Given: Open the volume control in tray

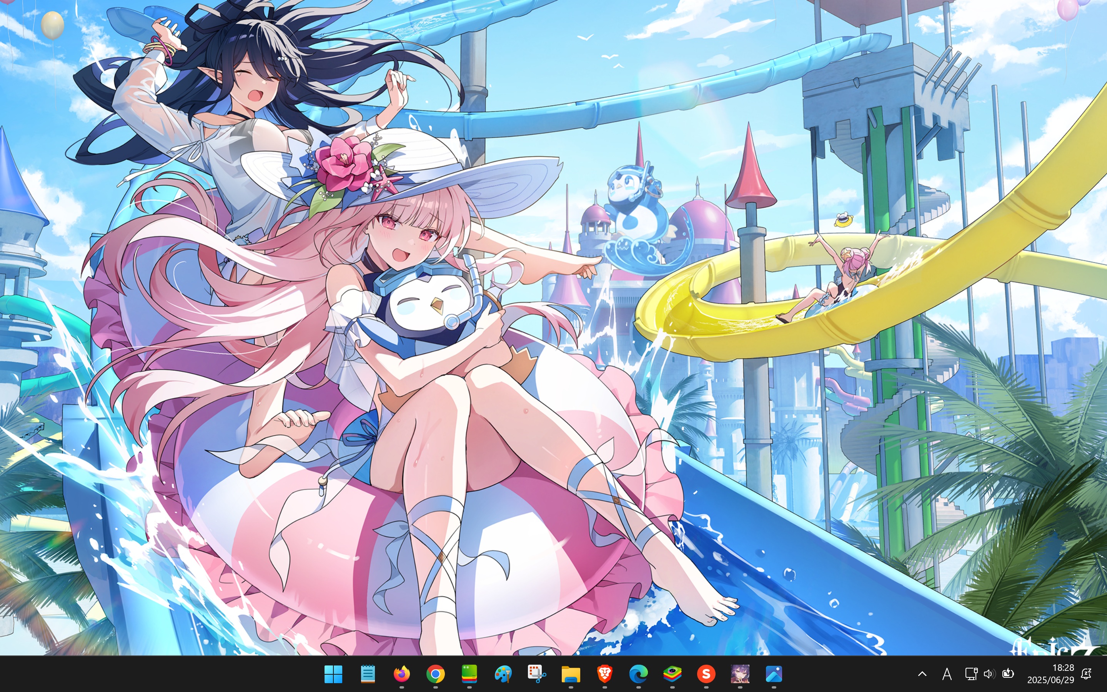Looking at the screenshot, I should pos(989,674).
